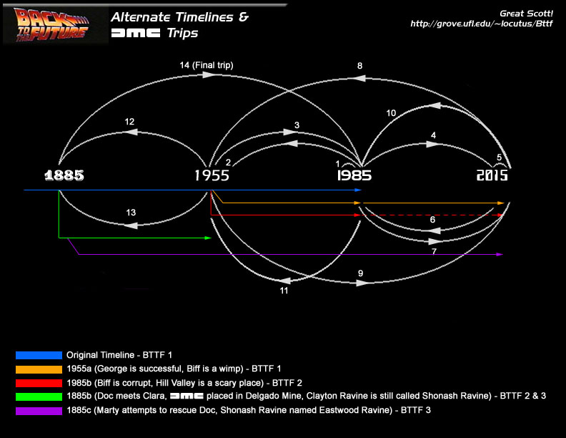Select the 1885 year marker
Viewport: 566px width, 438px height.
pos(64,175)
